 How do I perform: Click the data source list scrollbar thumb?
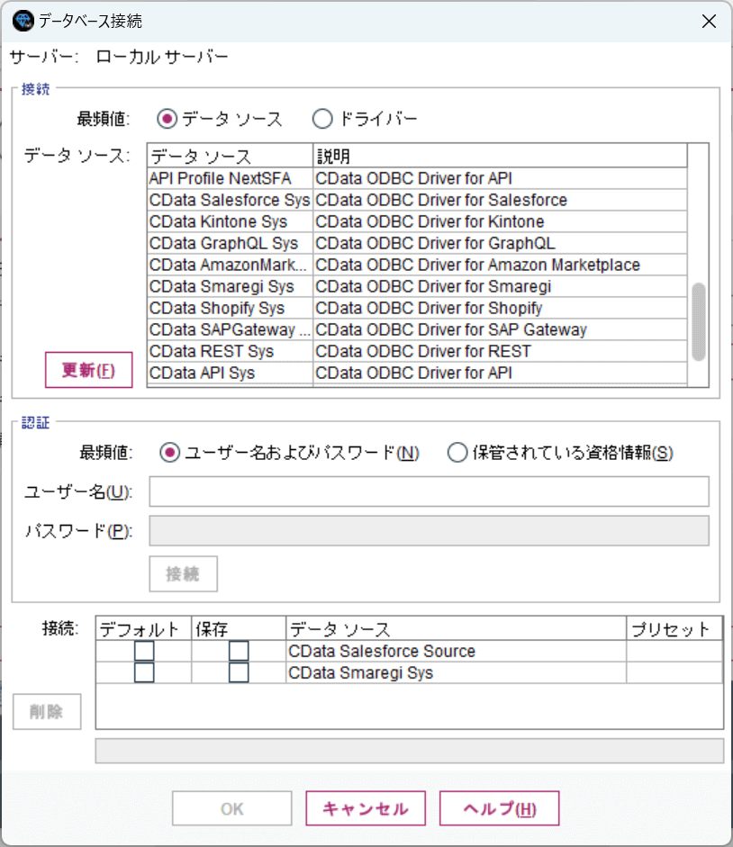tap(699, 321)
